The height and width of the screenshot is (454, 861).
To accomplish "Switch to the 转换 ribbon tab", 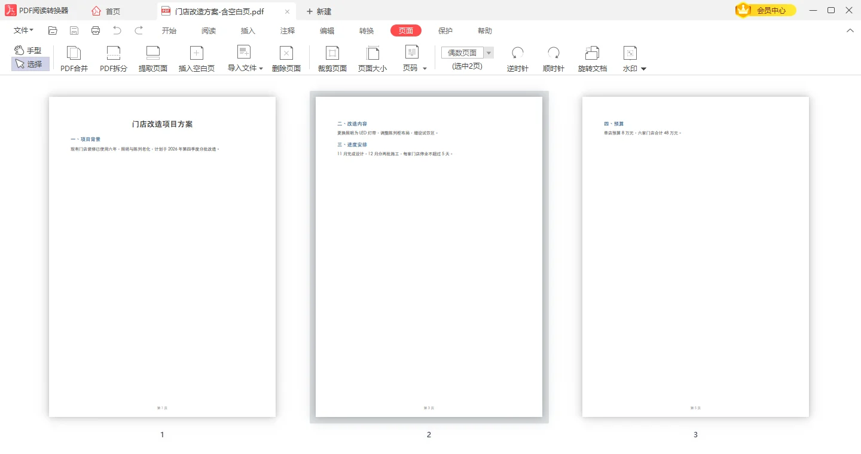I will pos(367,31).
